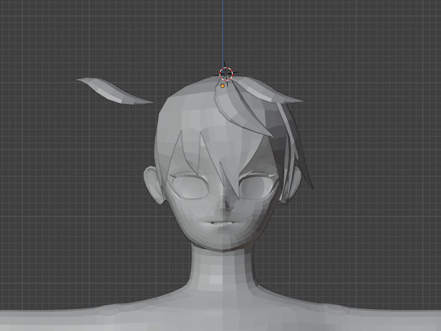The height and width of the screenshot is (331, 441).
Task: Click the fully visible ear not covered by hair
Action: point(153,184)
